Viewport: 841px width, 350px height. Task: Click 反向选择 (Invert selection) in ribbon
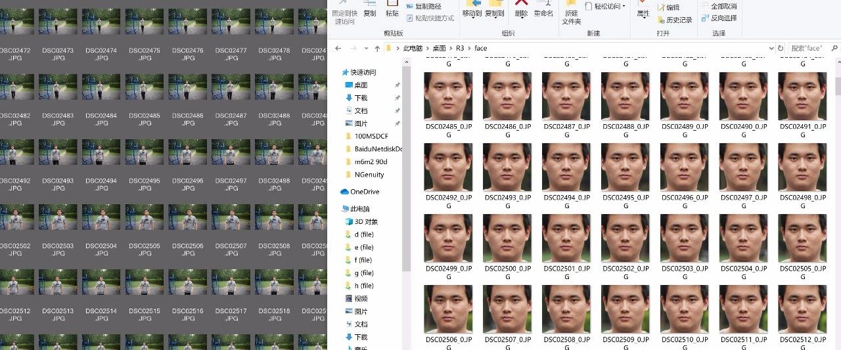(x=719, y=18)
